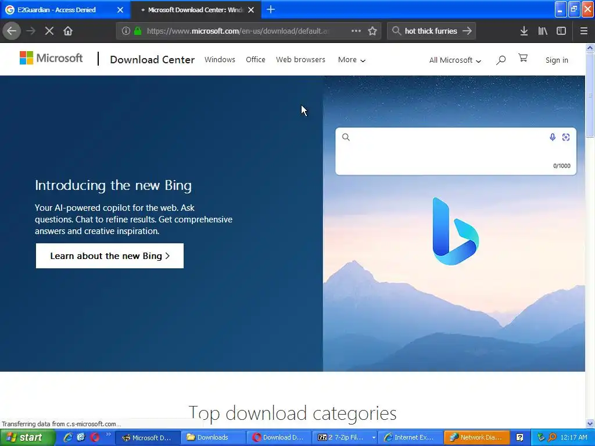
Task: Click the vertical scrollbar thumb
Action: [x=590, y=95]
